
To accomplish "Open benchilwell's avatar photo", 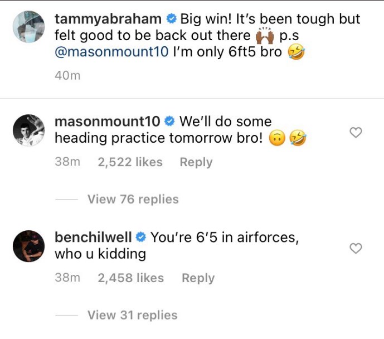I will [28, 246].
